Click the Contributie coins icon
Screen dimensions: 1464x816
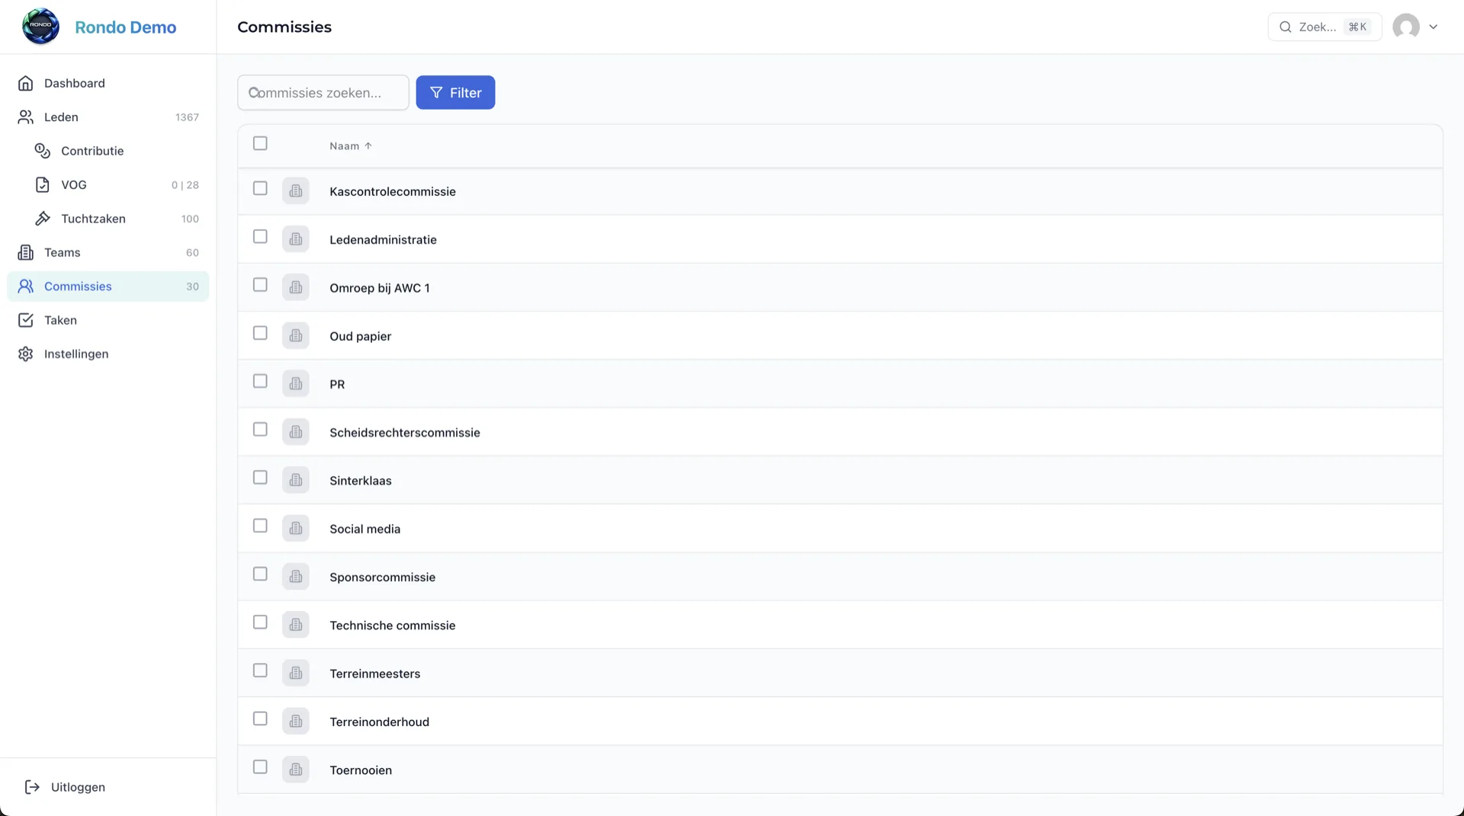click(x=43, y=151)
